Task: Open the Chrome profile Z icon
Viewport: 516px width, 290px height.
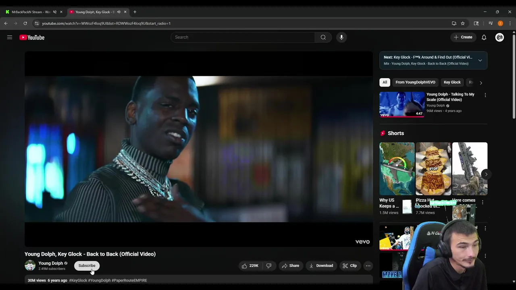Action: pyautogui.click(x=500, y=23)
